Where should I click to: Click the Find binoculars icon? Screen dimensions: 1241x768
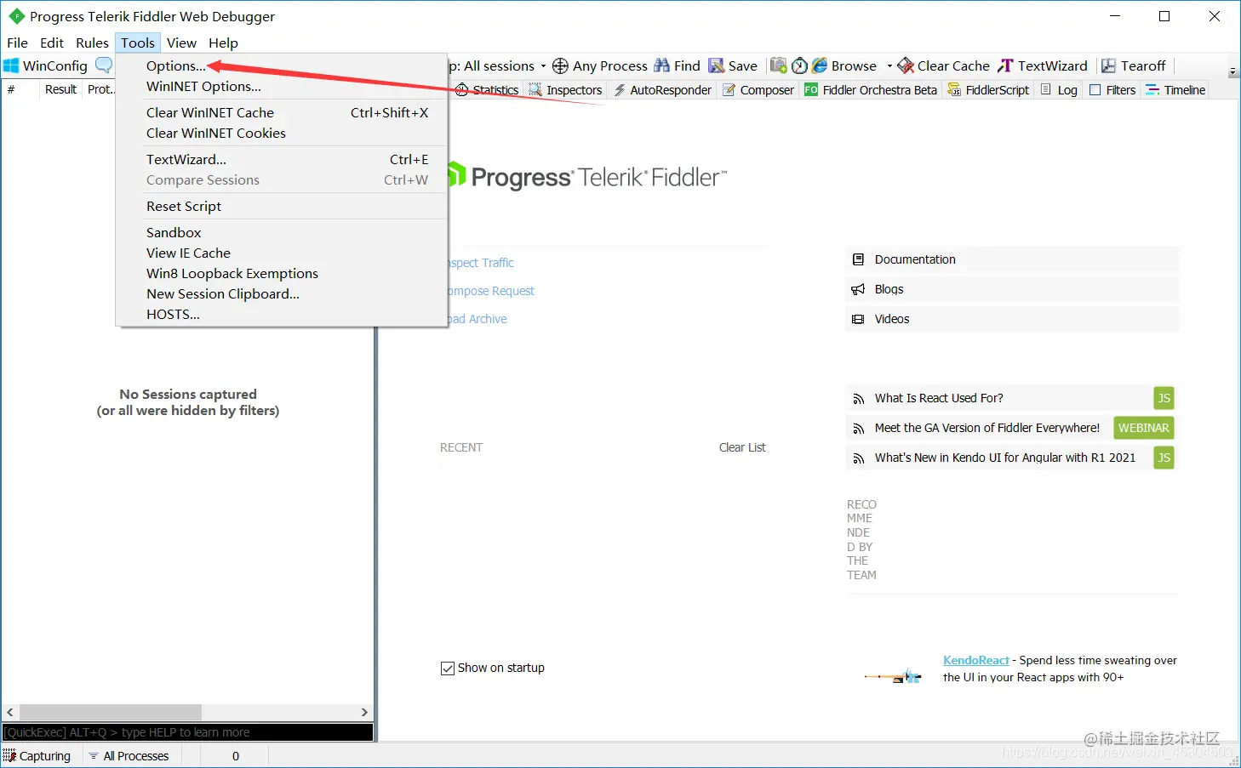pyautogui.click(x=661, y=65)
